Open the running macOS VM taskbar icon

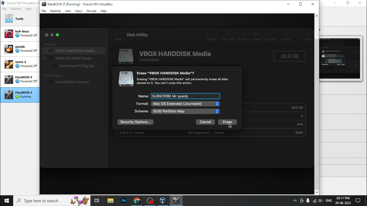176,201
